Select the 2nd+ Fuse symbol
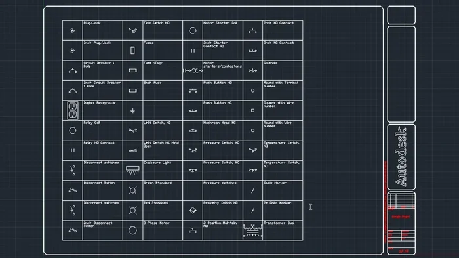The height and width of the screenshot is (258, 459). (132, 91)
